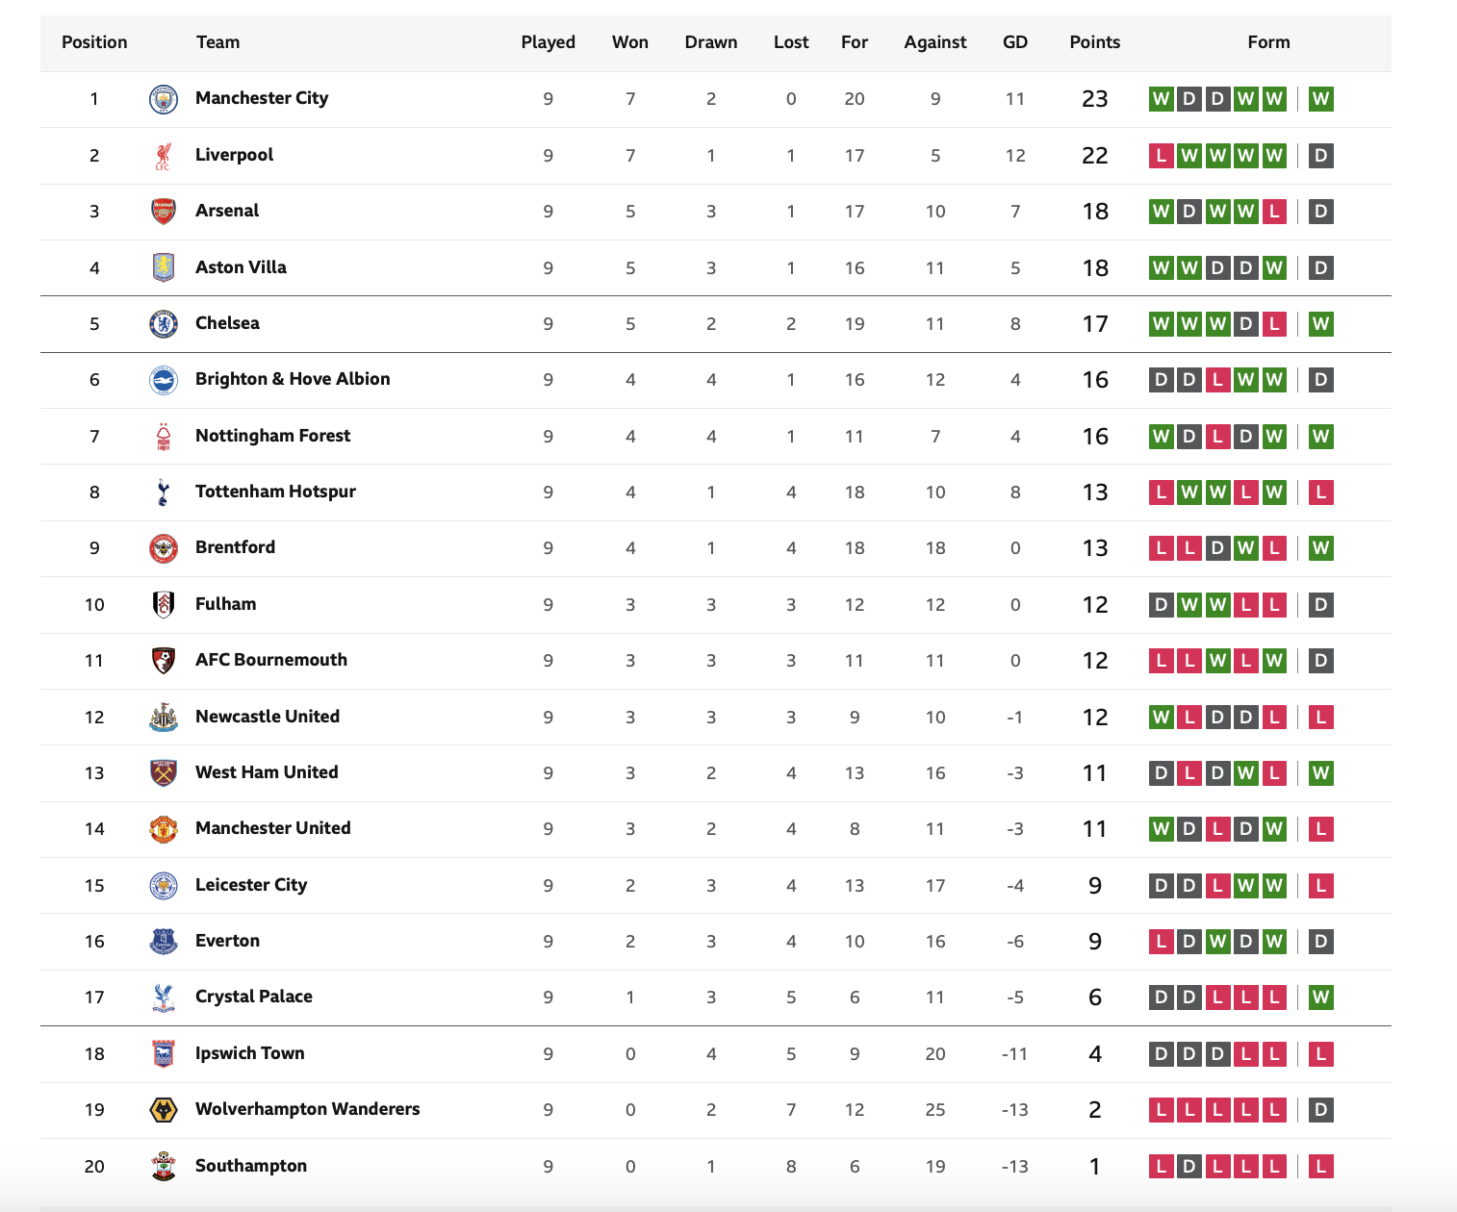Click the Wolverhampton Wanderers wolf badge

(164, 1110)
